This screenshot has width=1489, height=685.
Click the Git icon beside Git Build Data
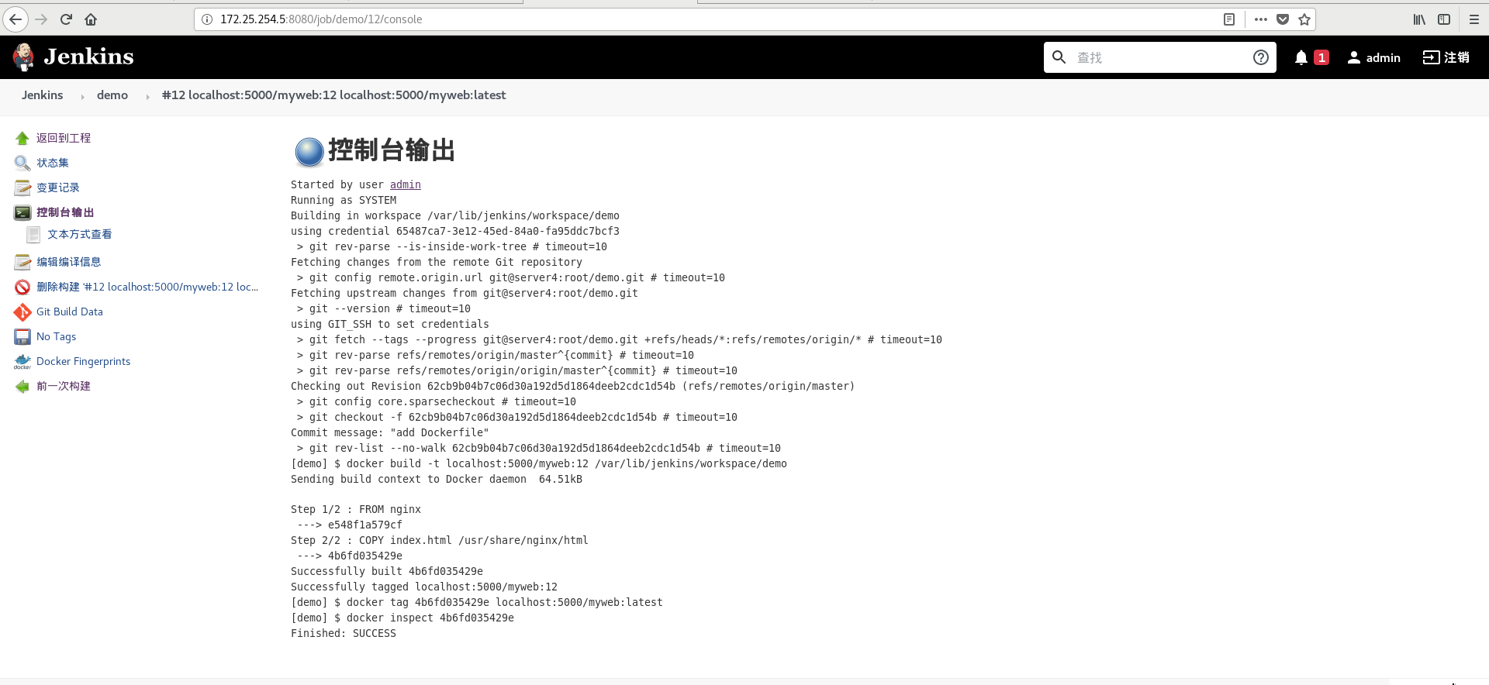pyautogui.click(x=22, y=312)
